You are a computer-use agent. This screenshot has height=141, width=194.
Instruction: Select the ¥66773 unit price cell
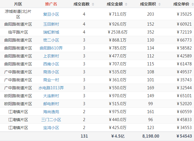pos(184,40)
